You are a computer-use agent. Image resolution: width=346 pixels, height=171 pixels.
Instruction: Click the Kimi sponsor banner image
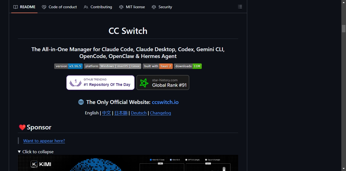point(128,163)
